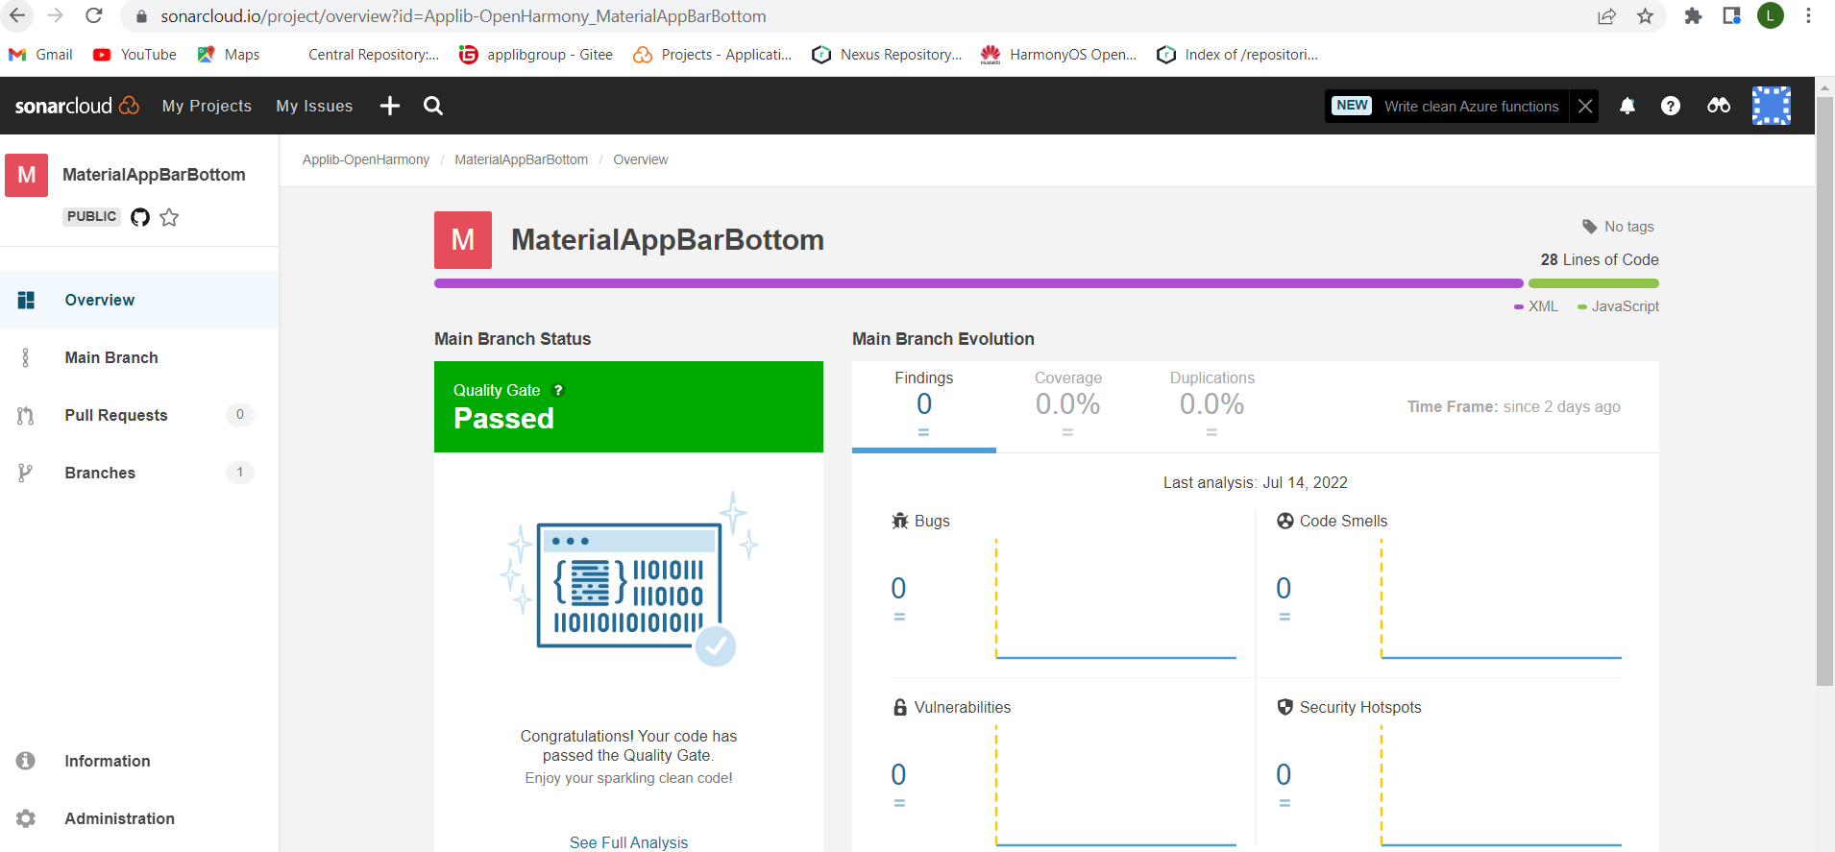The image size is (1835, 852).
Task: Click the search magnifier in the header
Action: click(x=433, y=106)
